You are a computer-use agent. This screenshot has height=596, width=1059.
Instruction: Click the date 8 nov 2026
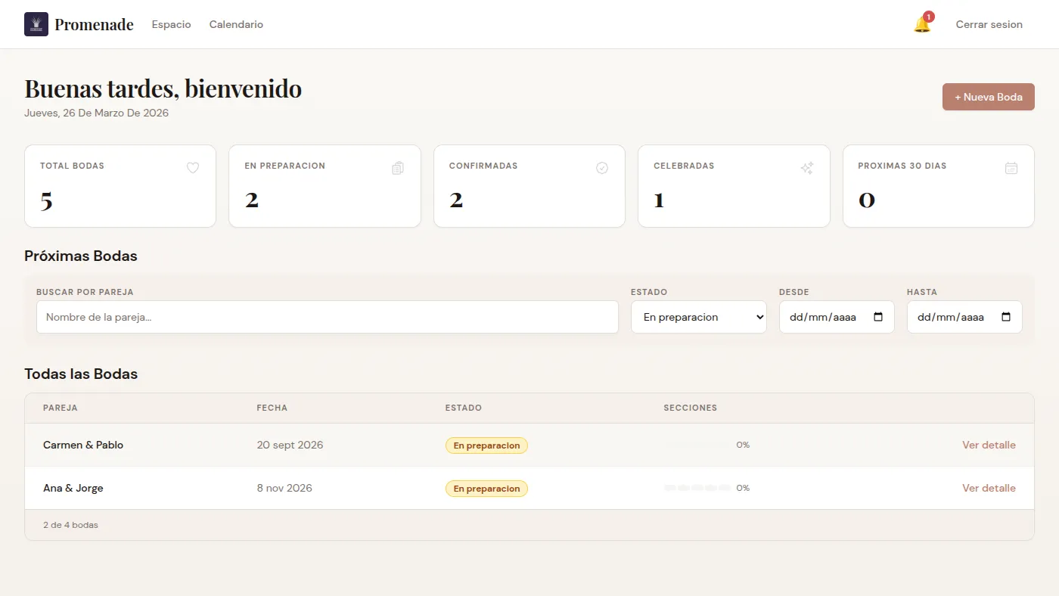coord(284,488)
